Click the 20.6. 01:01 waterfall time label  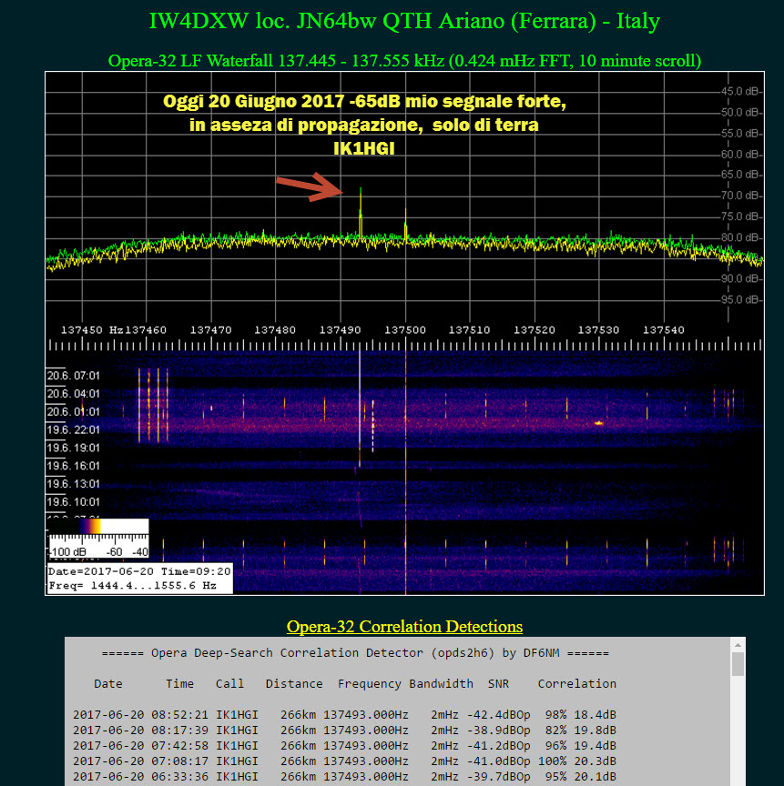(73, 411)
